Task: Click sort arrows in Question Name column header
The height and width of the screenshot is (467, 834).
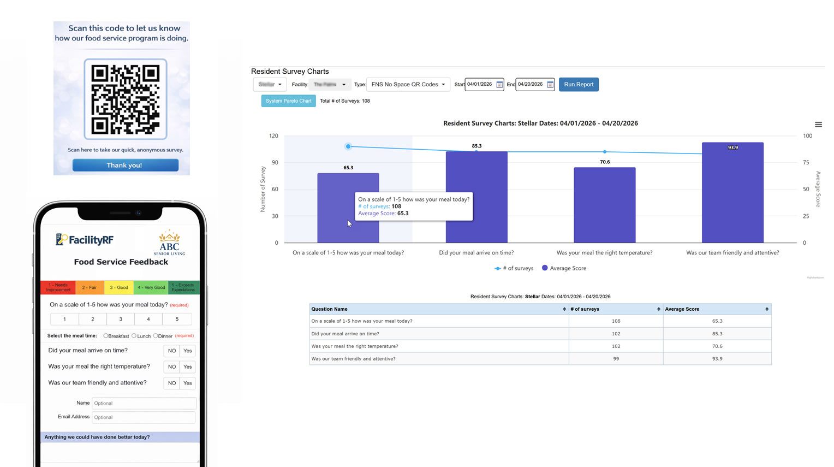Action: click(564, 309)
